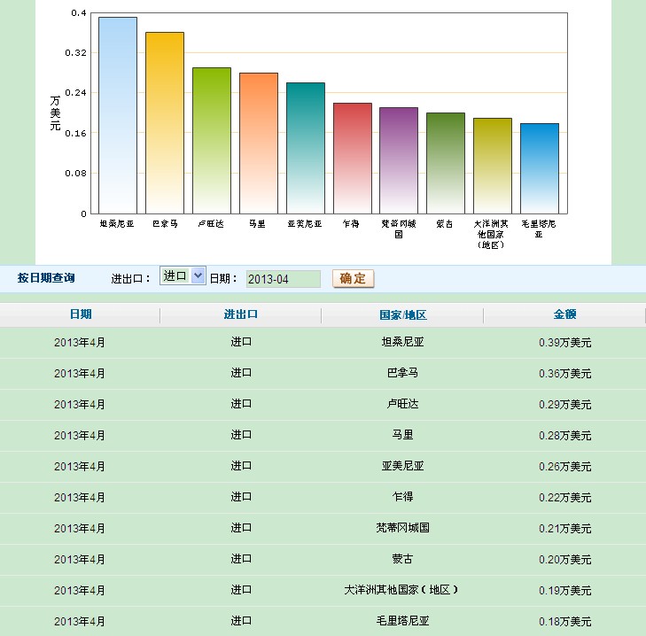Click the 国家/地区 column header

(x=403, y=315)
